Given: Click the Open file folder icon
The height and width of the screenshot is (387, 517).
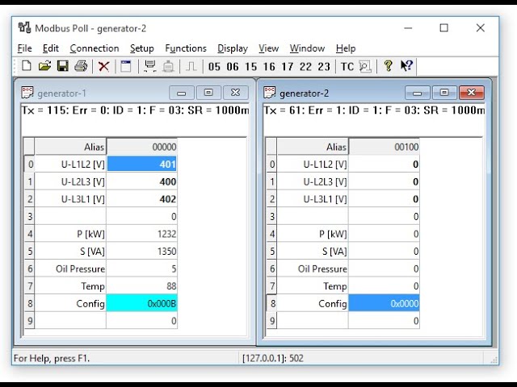Looking at the screenshot, I should [44, 66].
